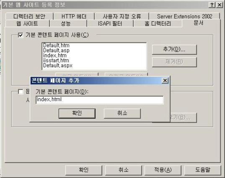
Task: Open ISAPI 필터 tab
Action: [x=110, y=23]
